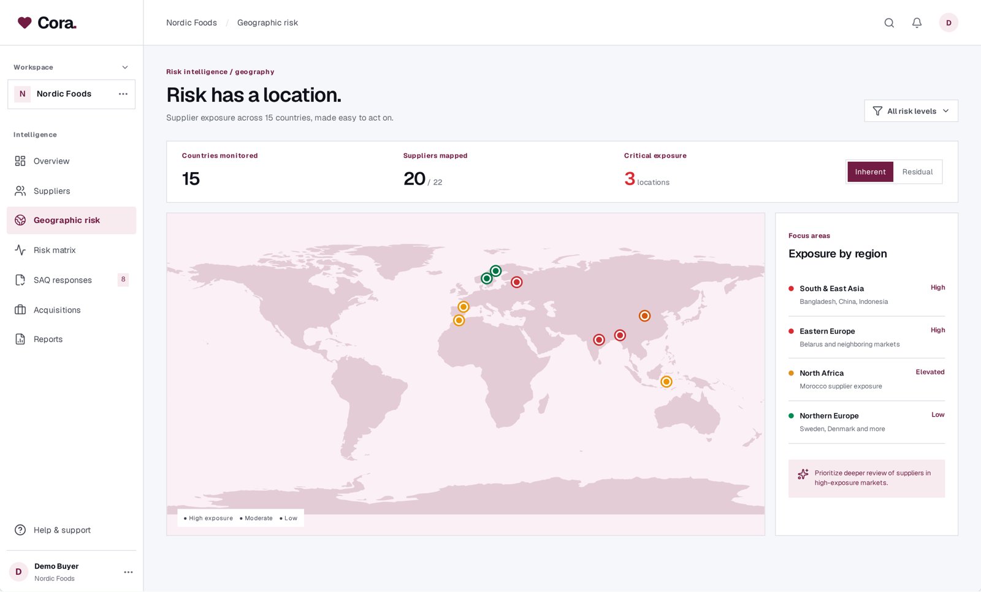Click the Elevated tag for North Africa
Image resolution: width=981 pixels, height=592 pixels.
click(x=930, y=372)
